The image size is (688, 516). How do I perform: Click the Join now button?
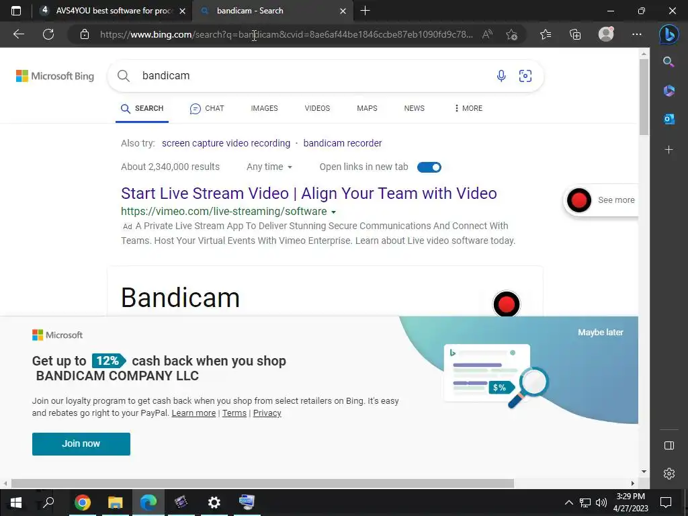pyautogui.click(x=81, y=443)
